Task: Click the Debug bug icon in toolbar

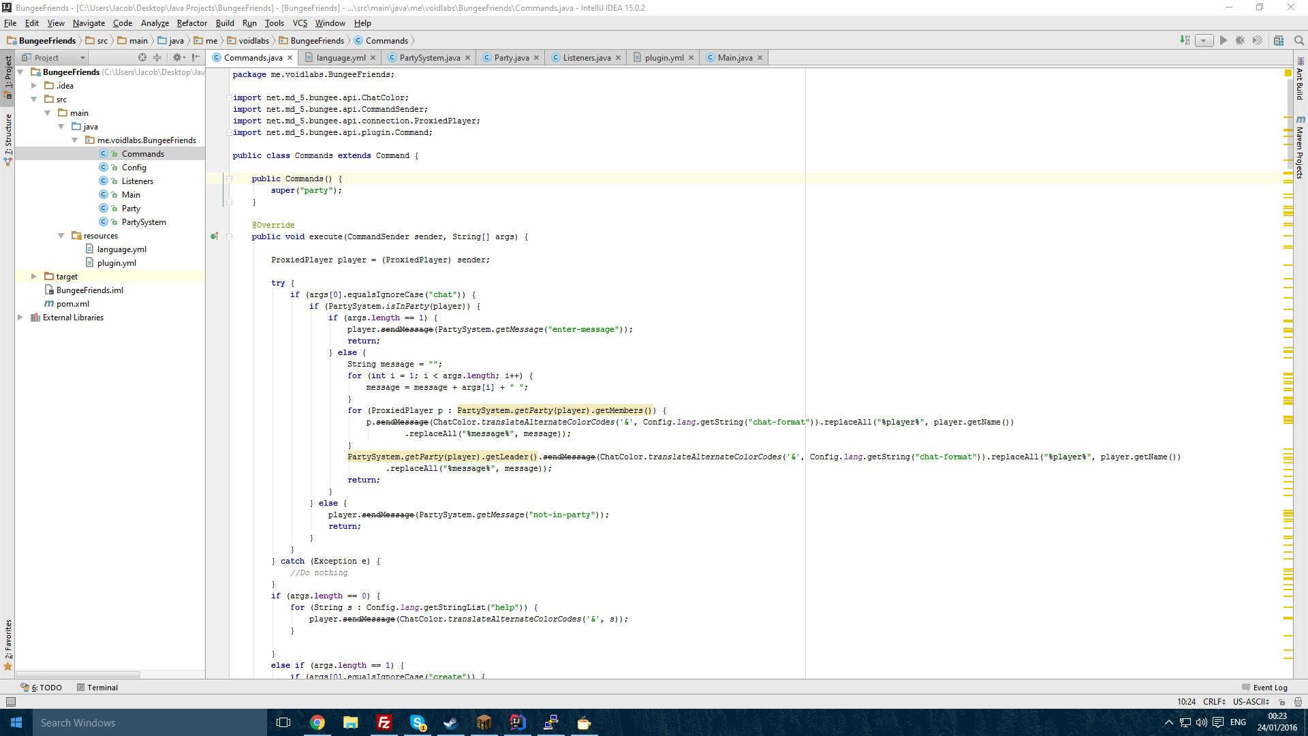Action: click(1240, 41)
